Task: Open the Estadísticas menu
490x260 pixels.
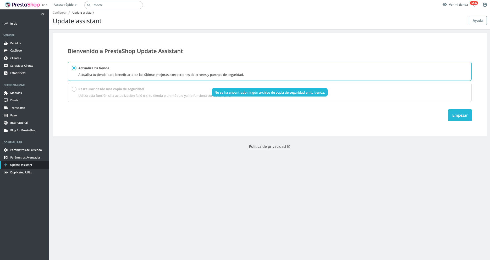Action: pyautogui.click(x=25, y=73)
